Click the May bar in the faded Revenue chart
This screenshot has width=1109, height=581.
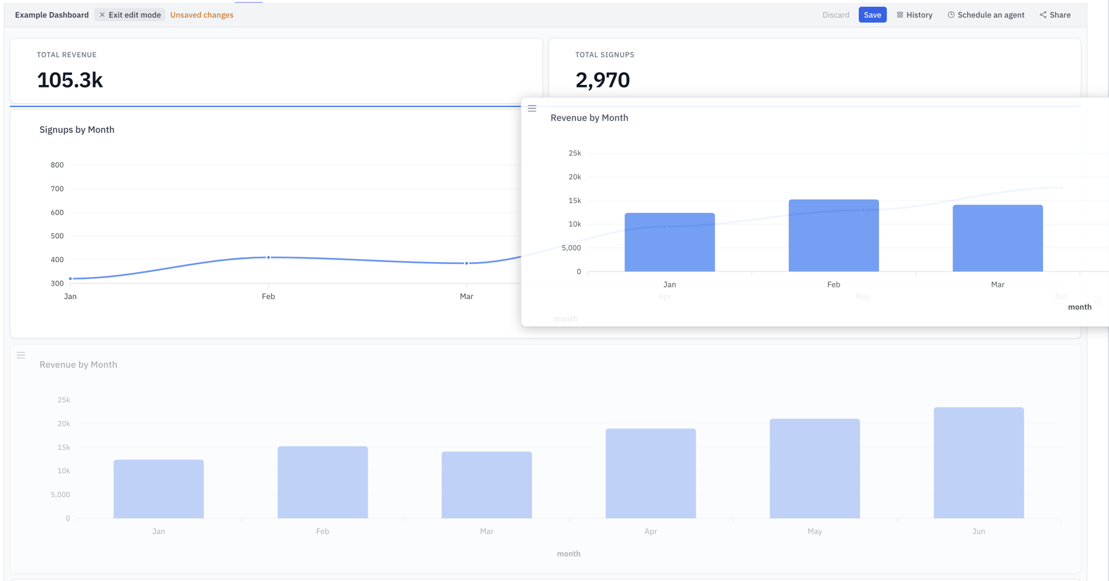(x=814, y=468)
